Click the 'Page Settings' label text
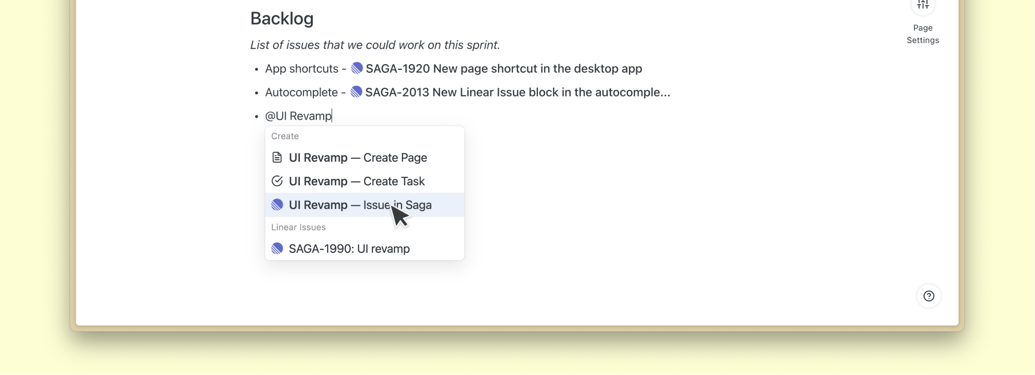The height and width of the screenshot is (375, 1035). coord(923,34)
